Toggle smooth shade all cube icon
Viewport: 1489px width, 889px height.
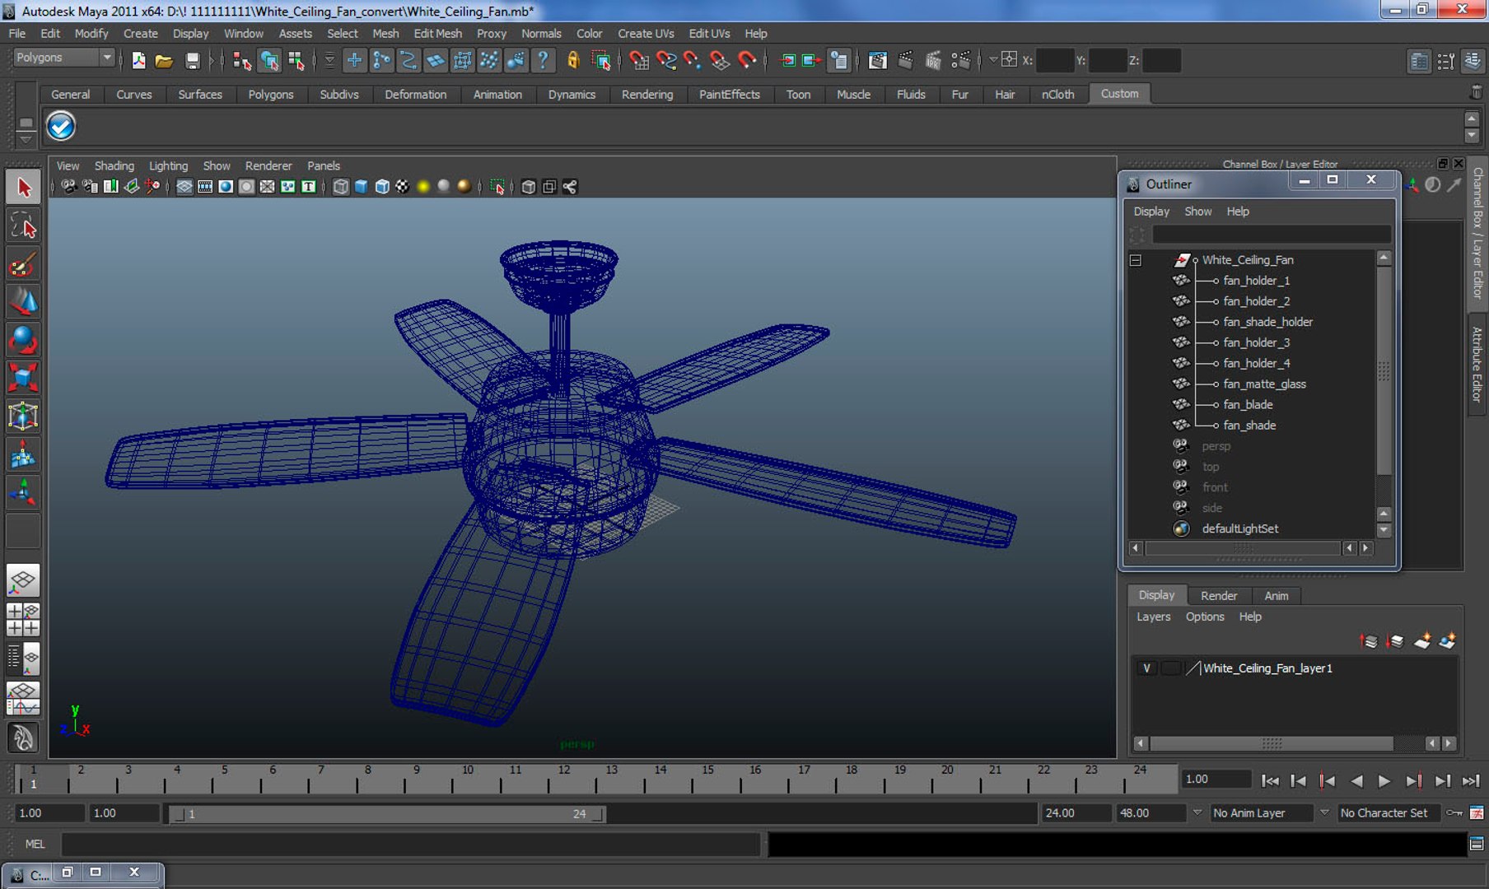pyautogui.click(x=361, y=187)
